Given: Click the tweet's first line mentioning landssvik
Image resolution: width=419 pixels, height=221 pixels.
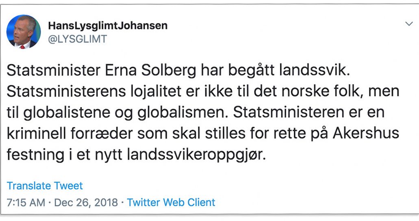Looking at the screenshot, I should 178,71.
